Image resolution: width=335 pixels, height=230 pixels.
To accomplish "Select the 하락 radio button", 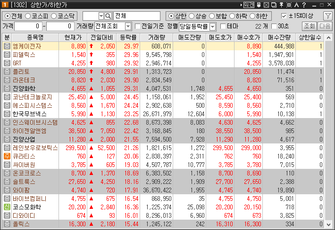I will pyautogui.click(x=232, y=16).
